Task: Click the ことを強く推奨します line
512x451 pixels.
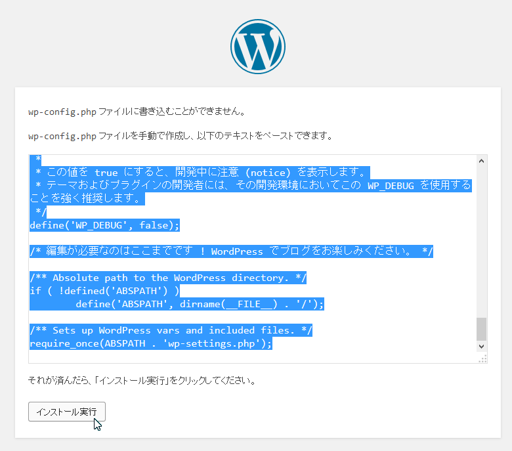Action: 87,198
